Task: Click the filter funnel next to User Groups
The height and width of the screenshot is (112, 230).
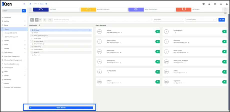Action: point(39,25)
